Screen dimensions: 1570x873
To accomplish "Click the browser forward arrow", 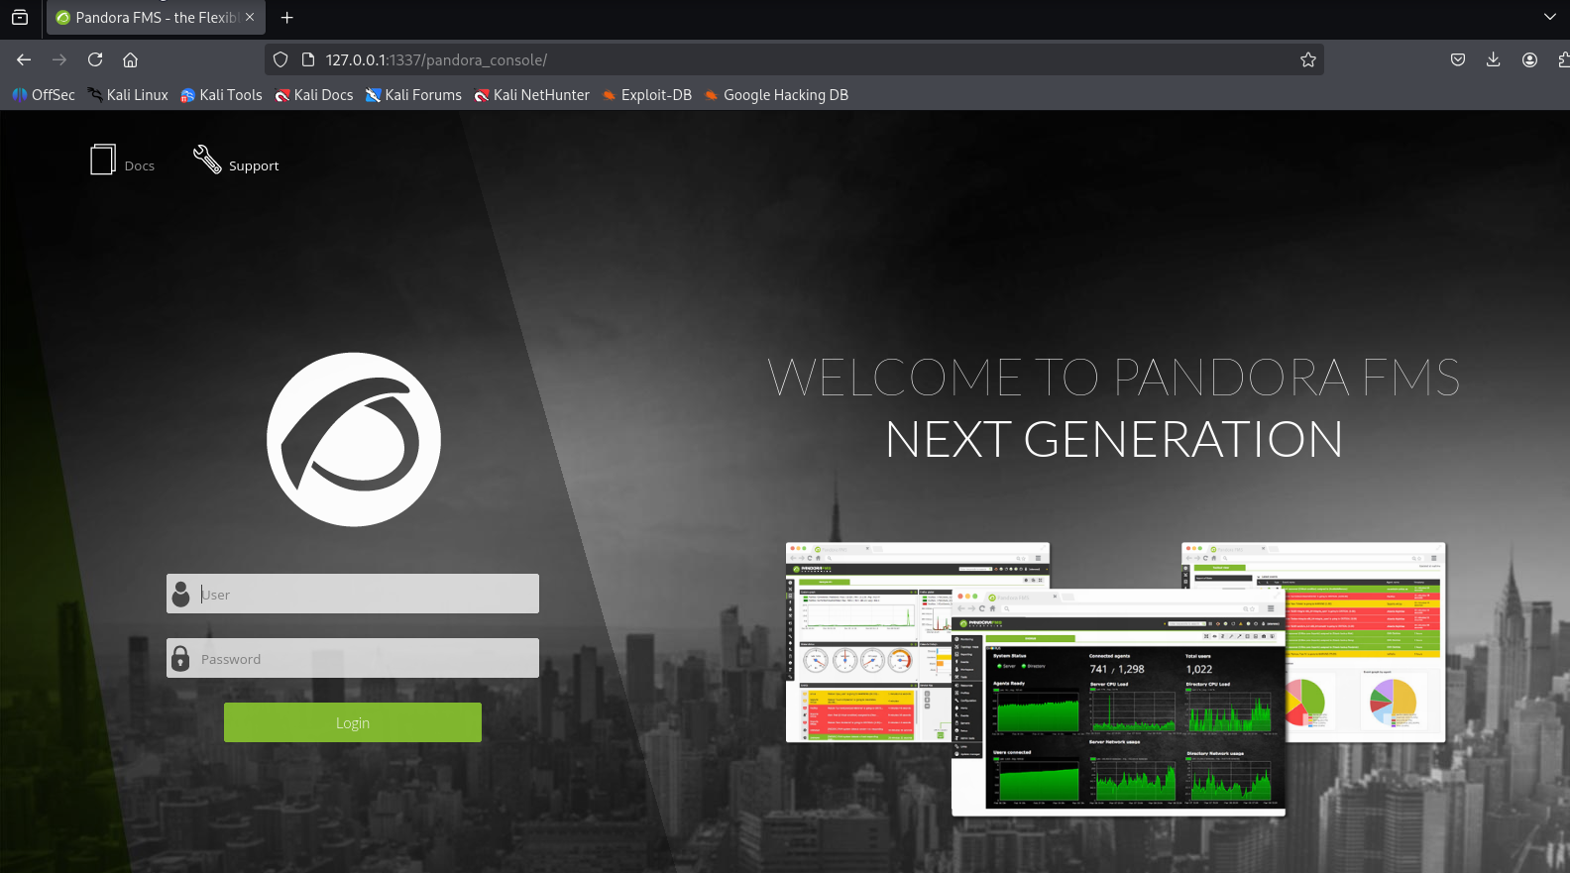I will tap(59, 59).
